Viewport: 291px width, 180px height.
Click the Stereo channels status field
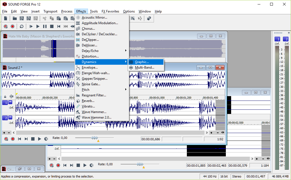tap(237, 176)
